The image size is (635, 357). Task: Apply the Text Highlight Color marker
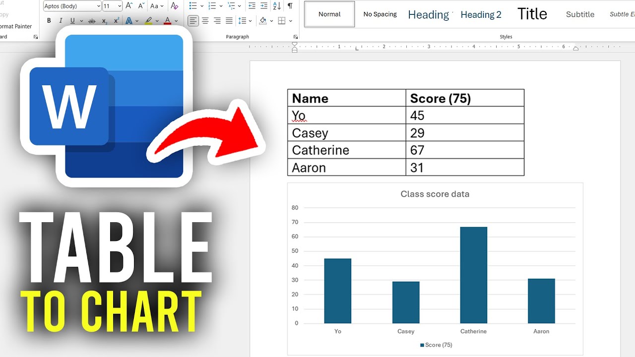click(x=148, y=21)
